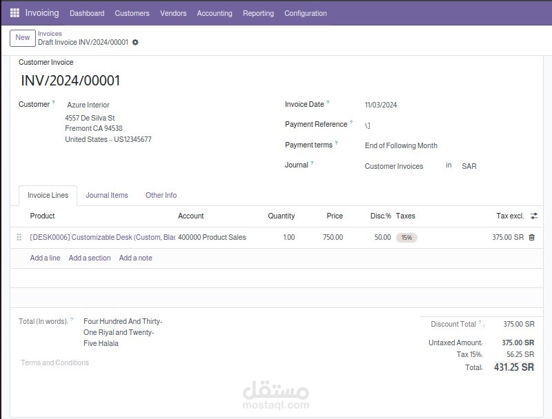The image size is (552, 419).
Task: Open the Vendors menu
Action: (x=173, y=13)
